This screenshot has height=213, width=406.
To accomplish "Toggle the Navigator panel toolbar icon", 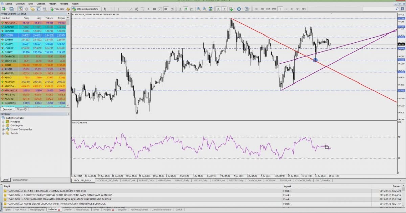I will 32,9.
